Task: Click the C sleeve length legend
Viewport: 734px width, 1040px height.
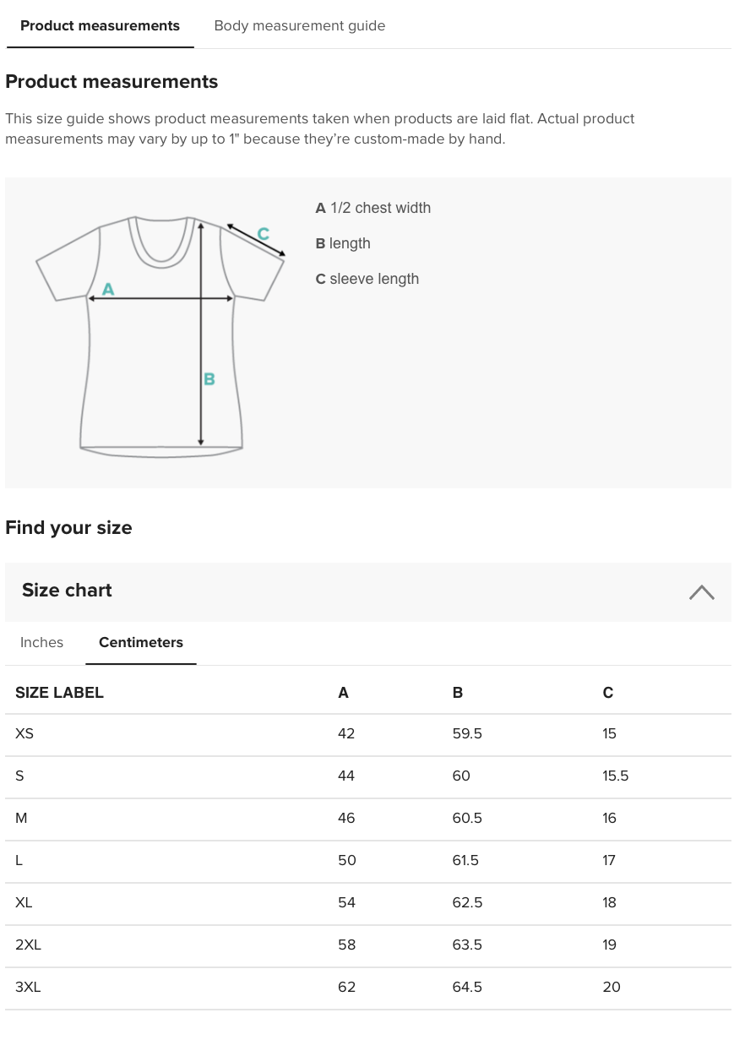Action: tap(367, 279)
